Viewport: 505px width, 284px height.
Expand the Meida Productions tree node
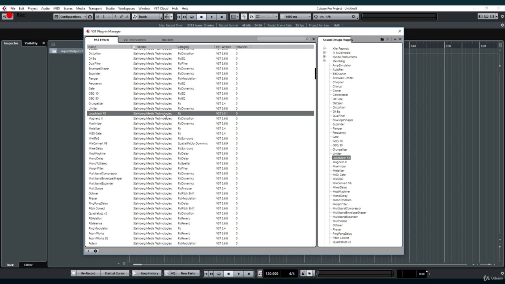(324, 57)
